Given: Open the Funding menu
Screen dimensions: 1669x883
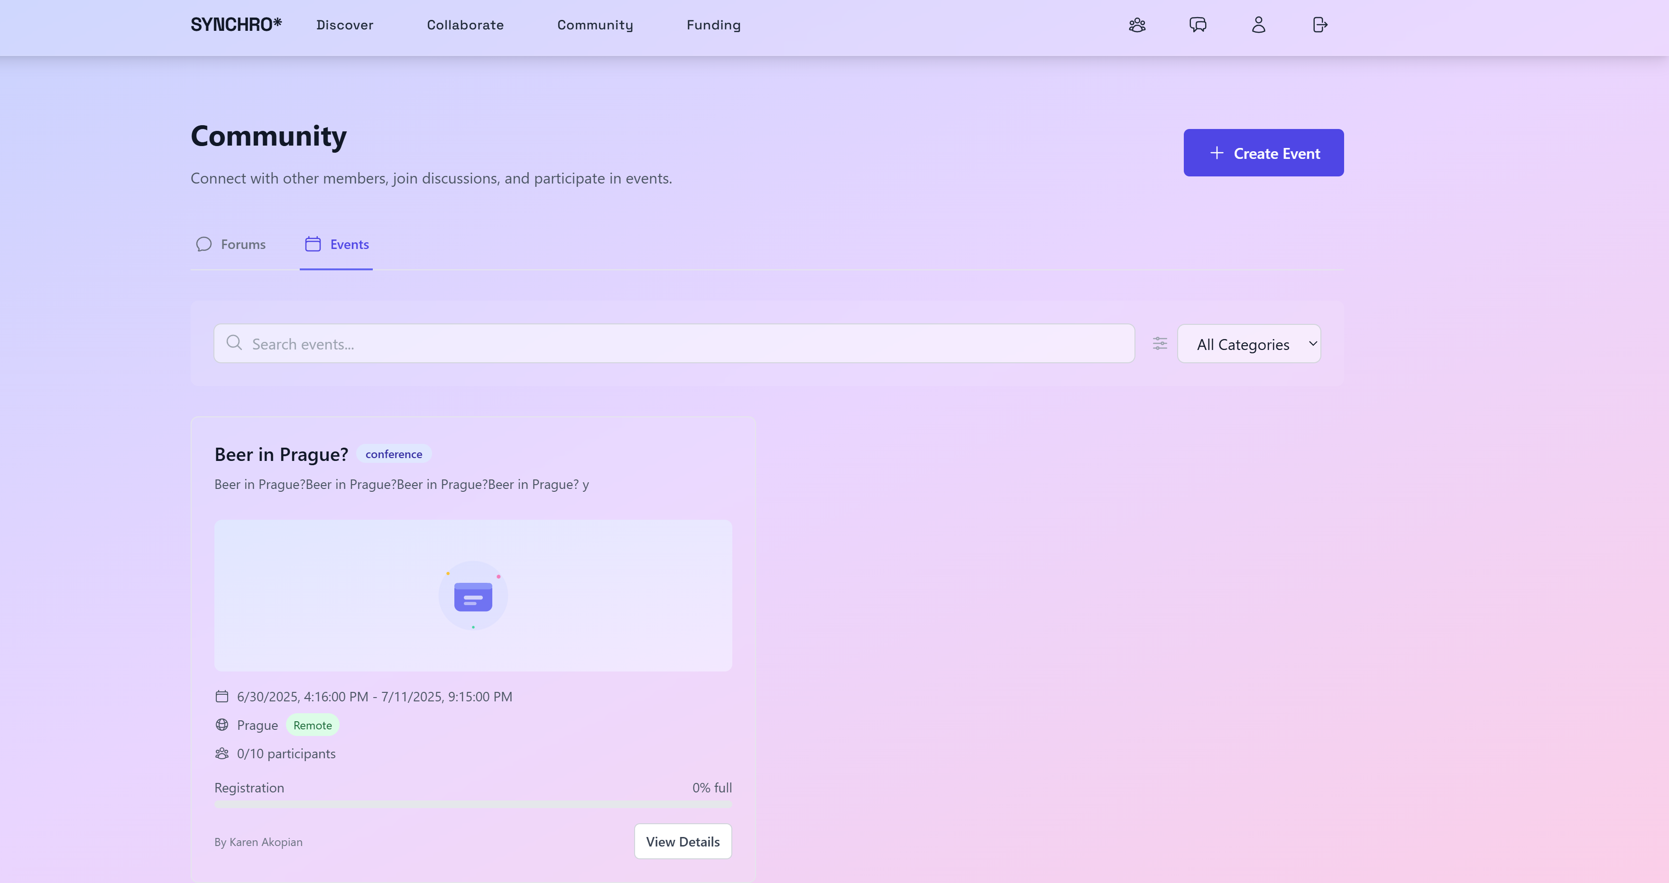Looking at the screenshot, I should [x=713, y=25].
